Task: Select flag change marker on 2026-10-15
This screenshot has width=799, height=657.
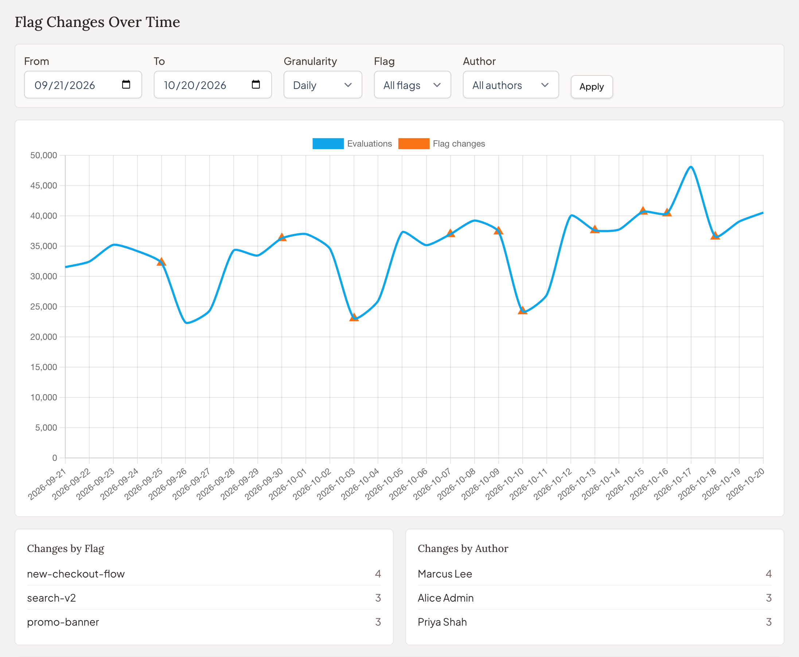Action: [643, 210]
